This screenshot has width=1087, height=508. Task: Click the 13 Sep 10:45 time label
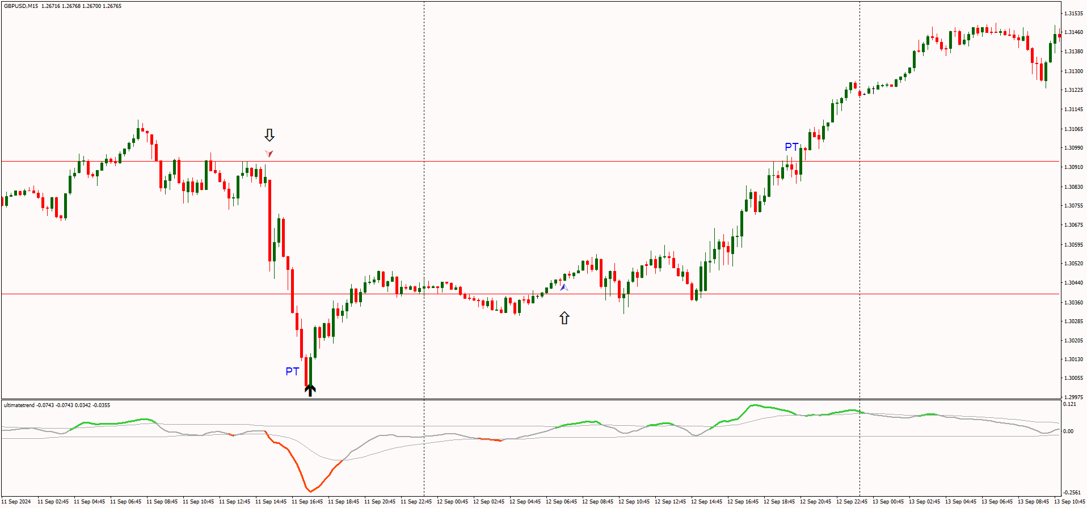(x=1069, y=502)
